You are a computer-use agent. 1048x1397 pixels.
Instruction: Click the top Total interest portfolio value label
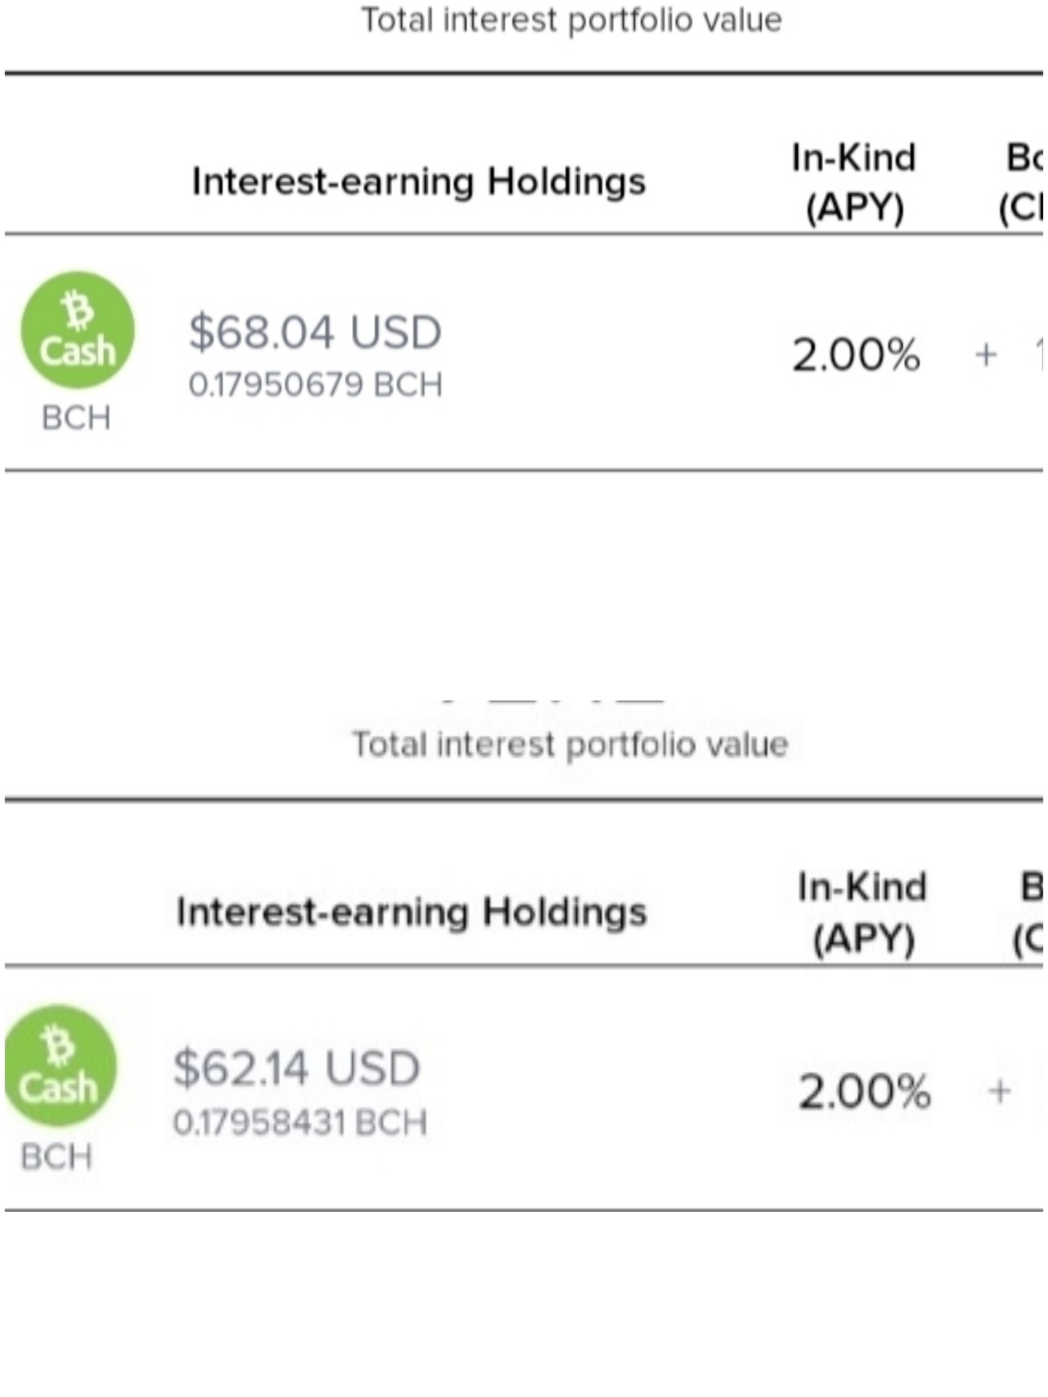[x=572, y=20]
